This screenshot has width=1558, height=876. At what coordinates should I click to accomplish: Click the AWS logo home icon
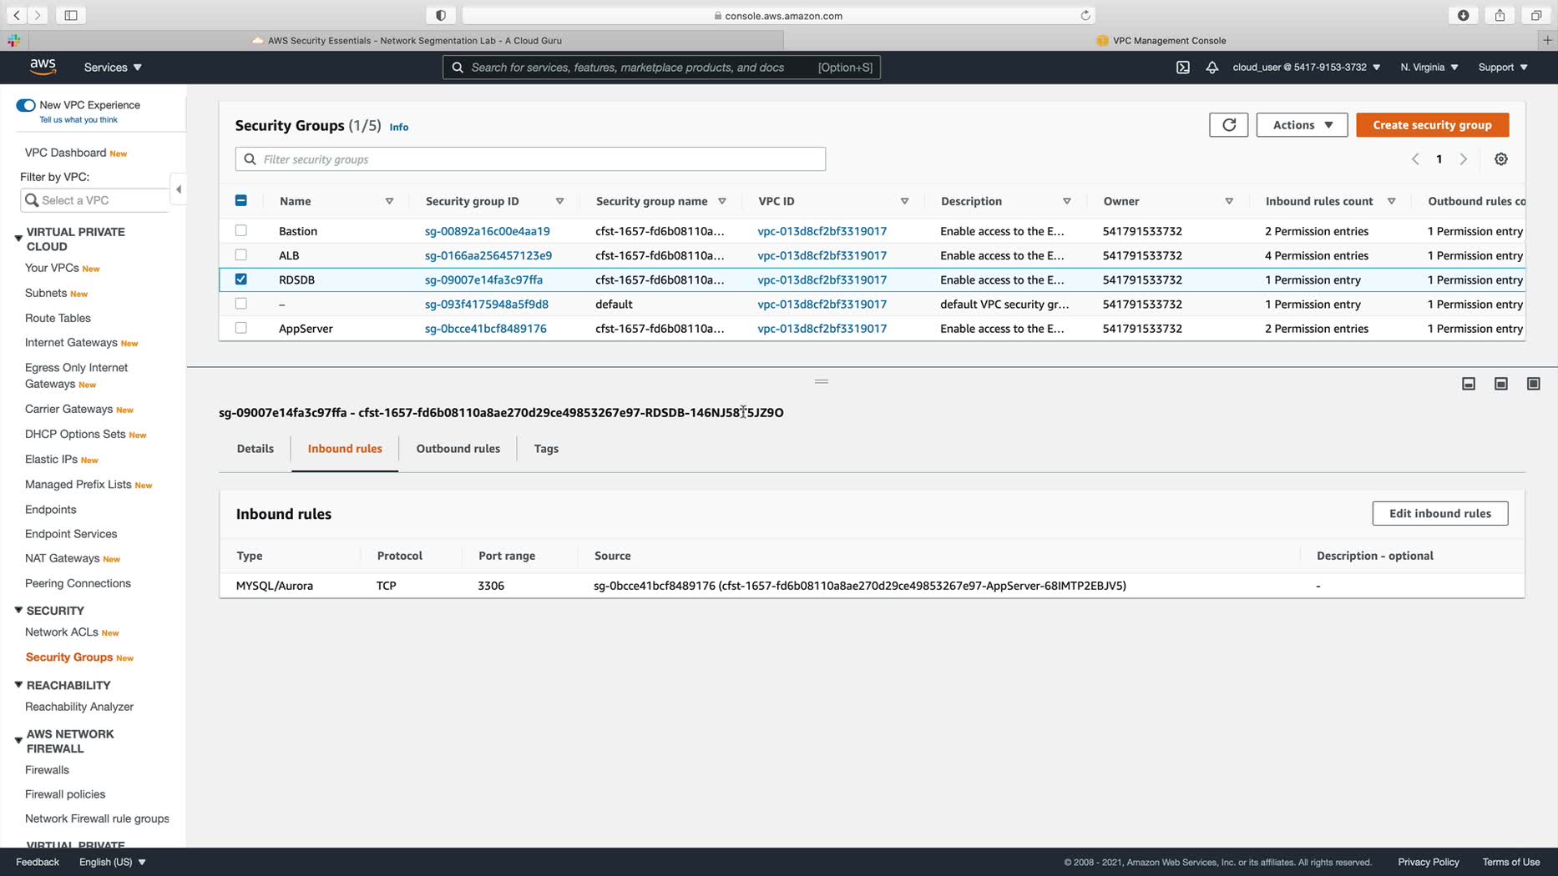pyautogui.click(x=43, y=67)
